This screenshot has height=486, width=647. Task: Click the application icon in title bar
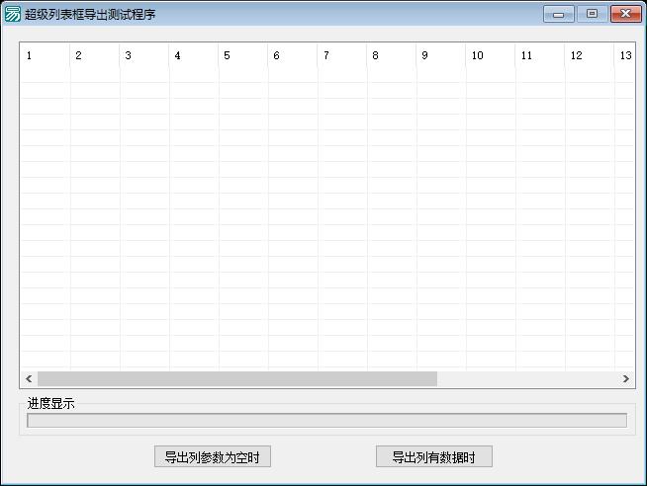[x=12, y=14]
